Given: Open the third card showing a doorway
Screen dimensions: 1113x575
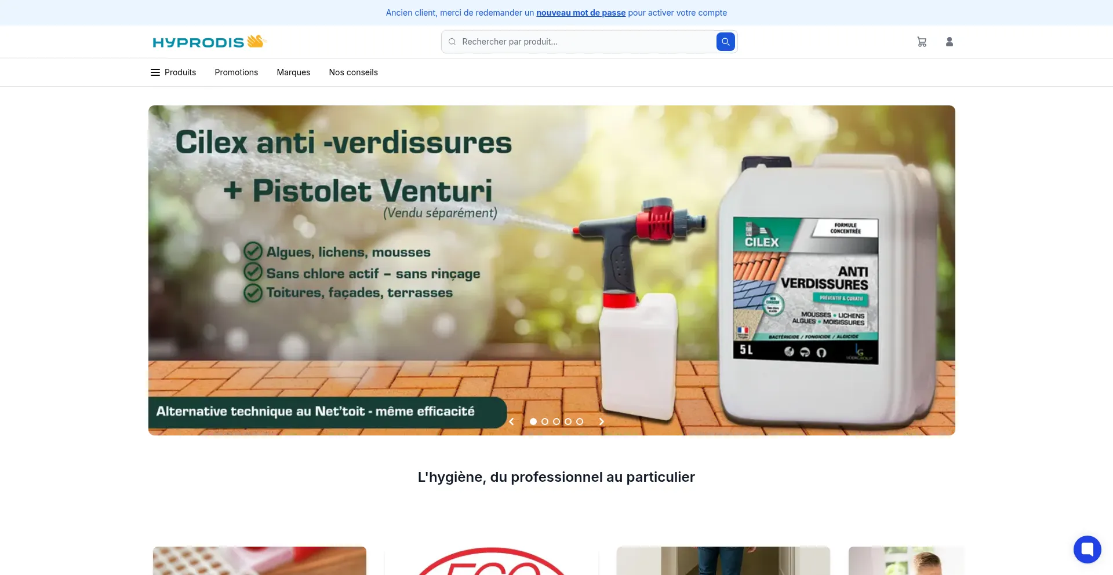Looking at the screenshot, I should [723, 561].
